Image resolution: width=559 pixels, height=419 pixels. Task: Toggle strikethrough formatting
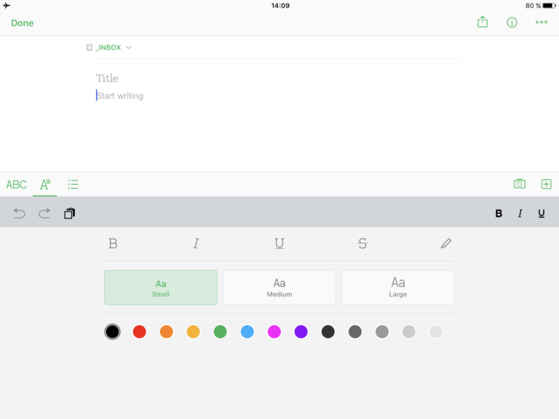pos(362,244)
